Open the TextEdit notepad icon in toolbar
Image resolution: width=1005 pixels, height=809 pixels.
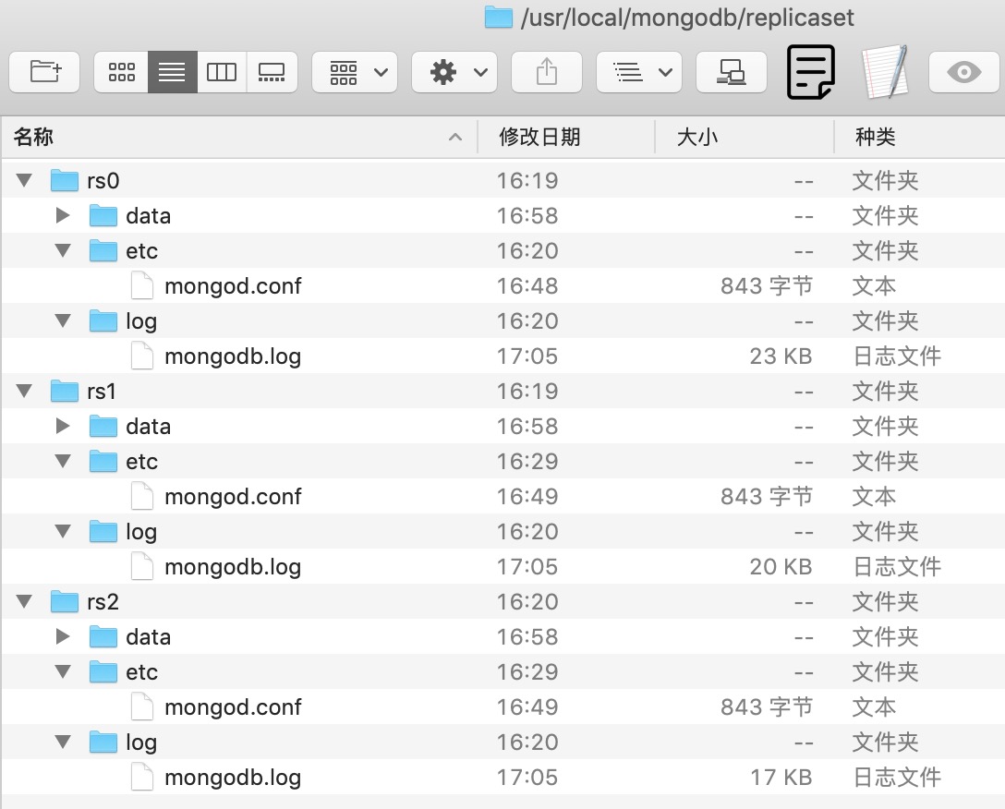point(884,72)
